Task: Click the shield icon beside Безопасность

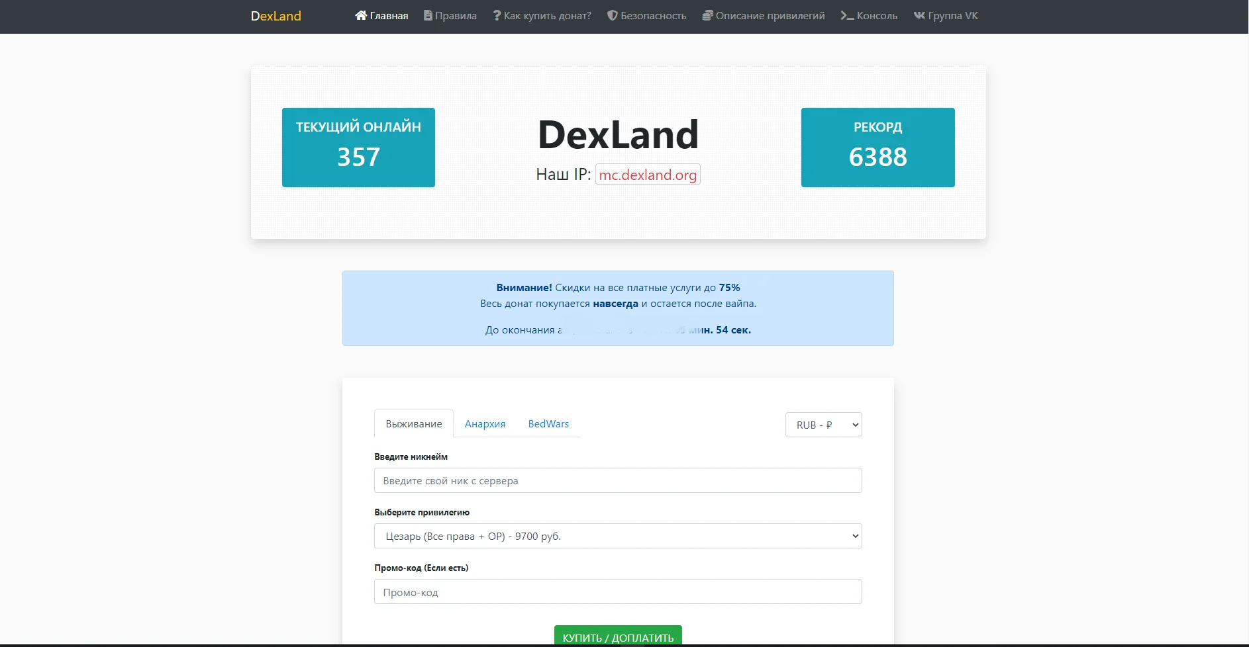Action: click(613, 15)
